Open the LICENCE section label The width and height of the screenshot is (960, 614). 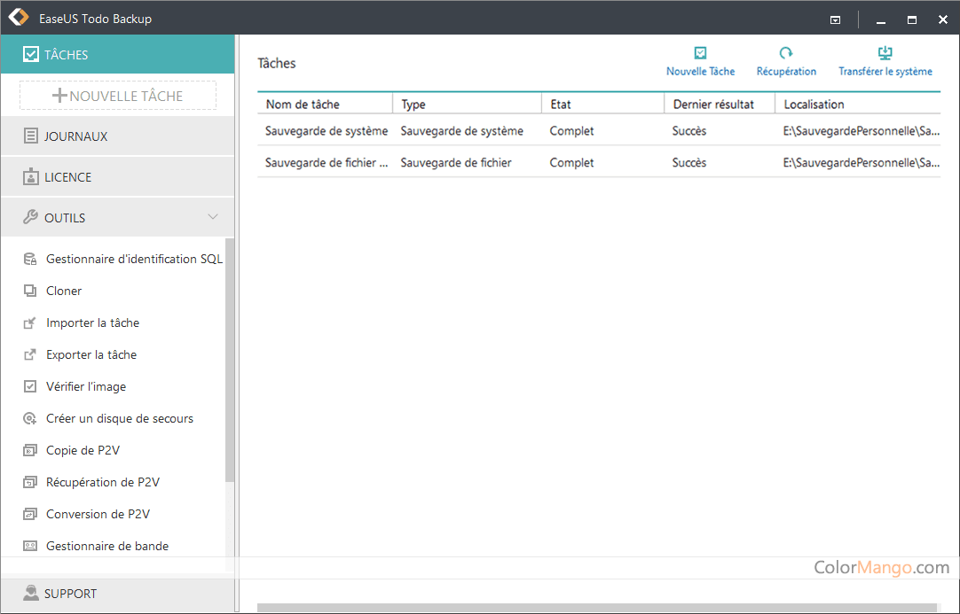pos(68,177)
